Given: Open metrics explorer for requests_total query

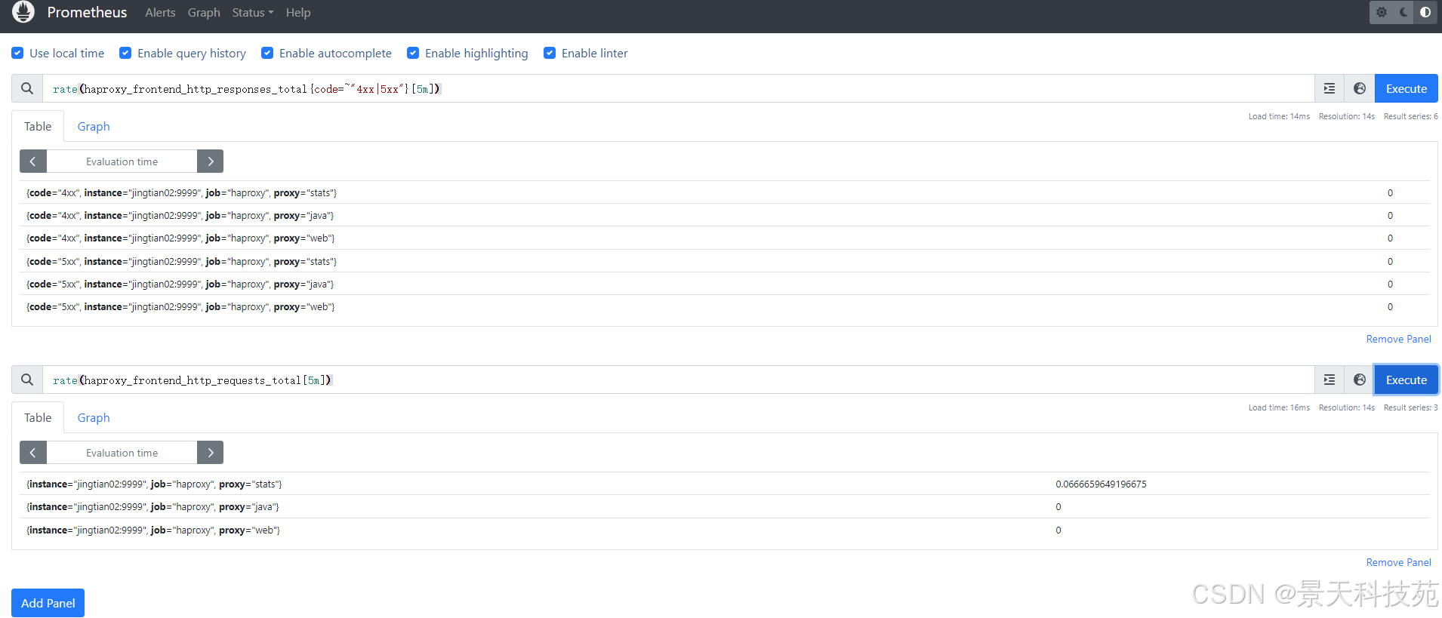Looking at the screenshot, I should [x=1360, y=380].
